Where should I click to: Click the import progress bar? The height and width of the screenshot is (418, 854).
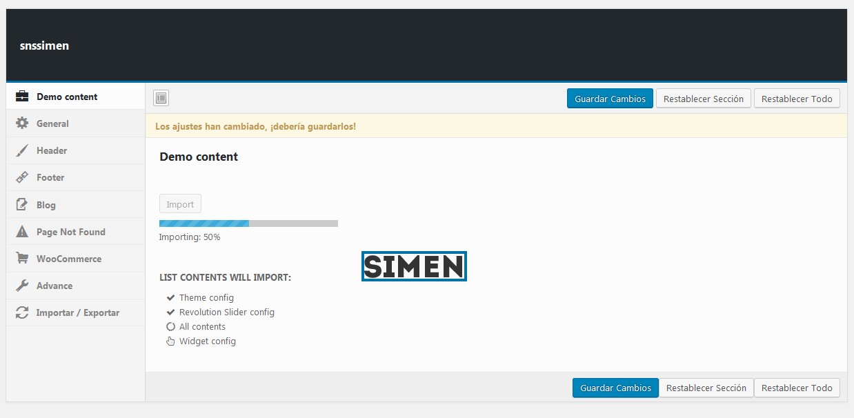248,223
